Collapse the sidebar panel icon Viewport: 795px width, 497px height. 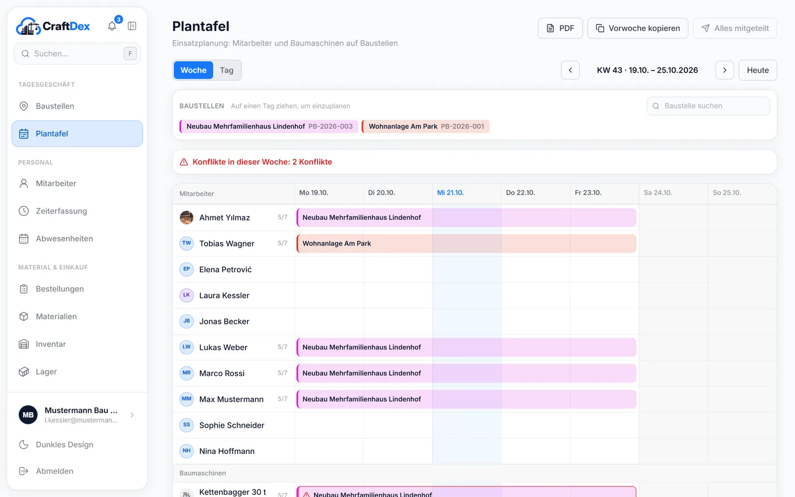(x=132, y=26)
